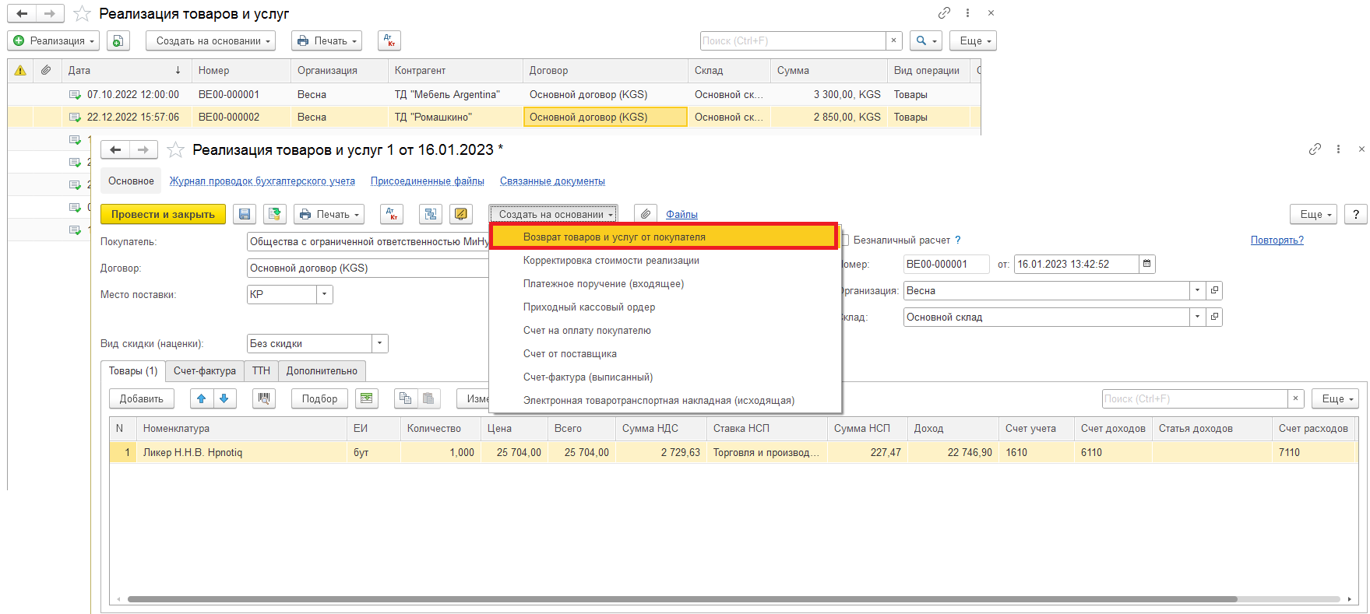Click the Подбор button
The height and width of the screenshot is (614, 1370).
(x=319, y=398)
